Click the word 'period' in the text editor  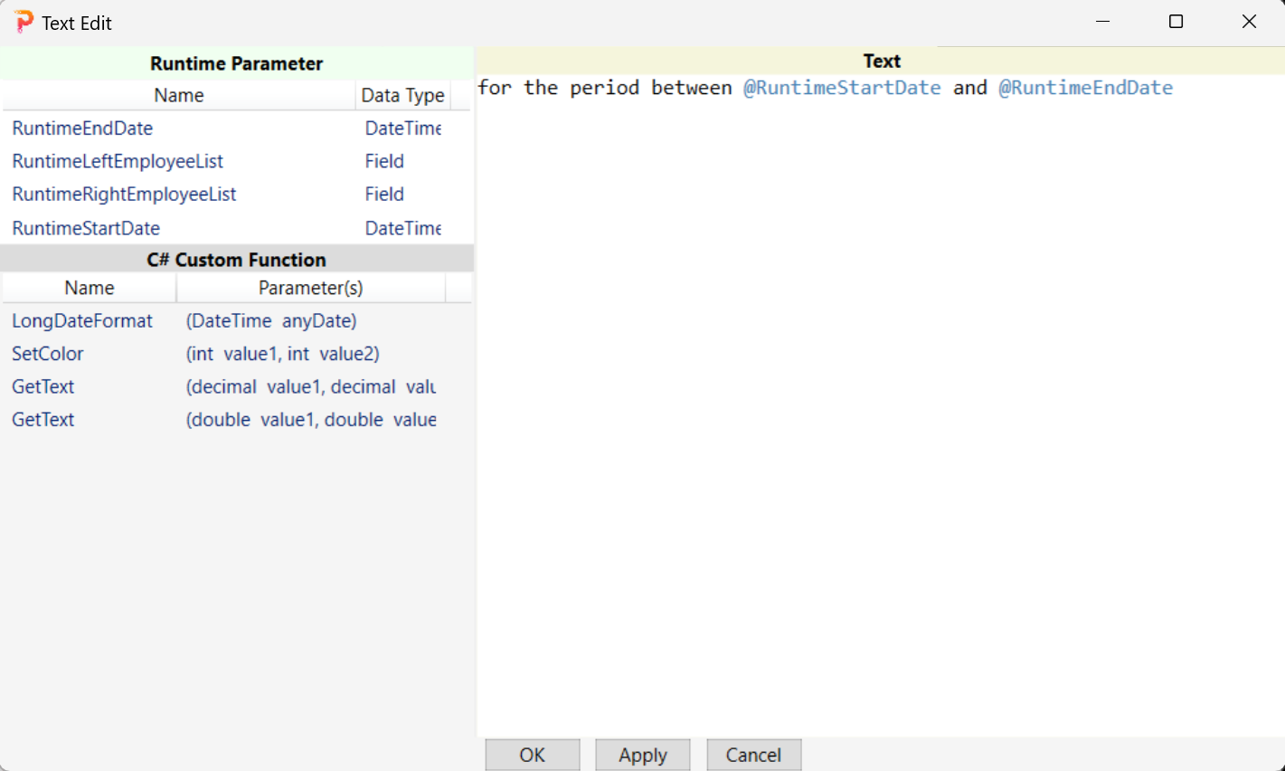click(x=605, y=88)
